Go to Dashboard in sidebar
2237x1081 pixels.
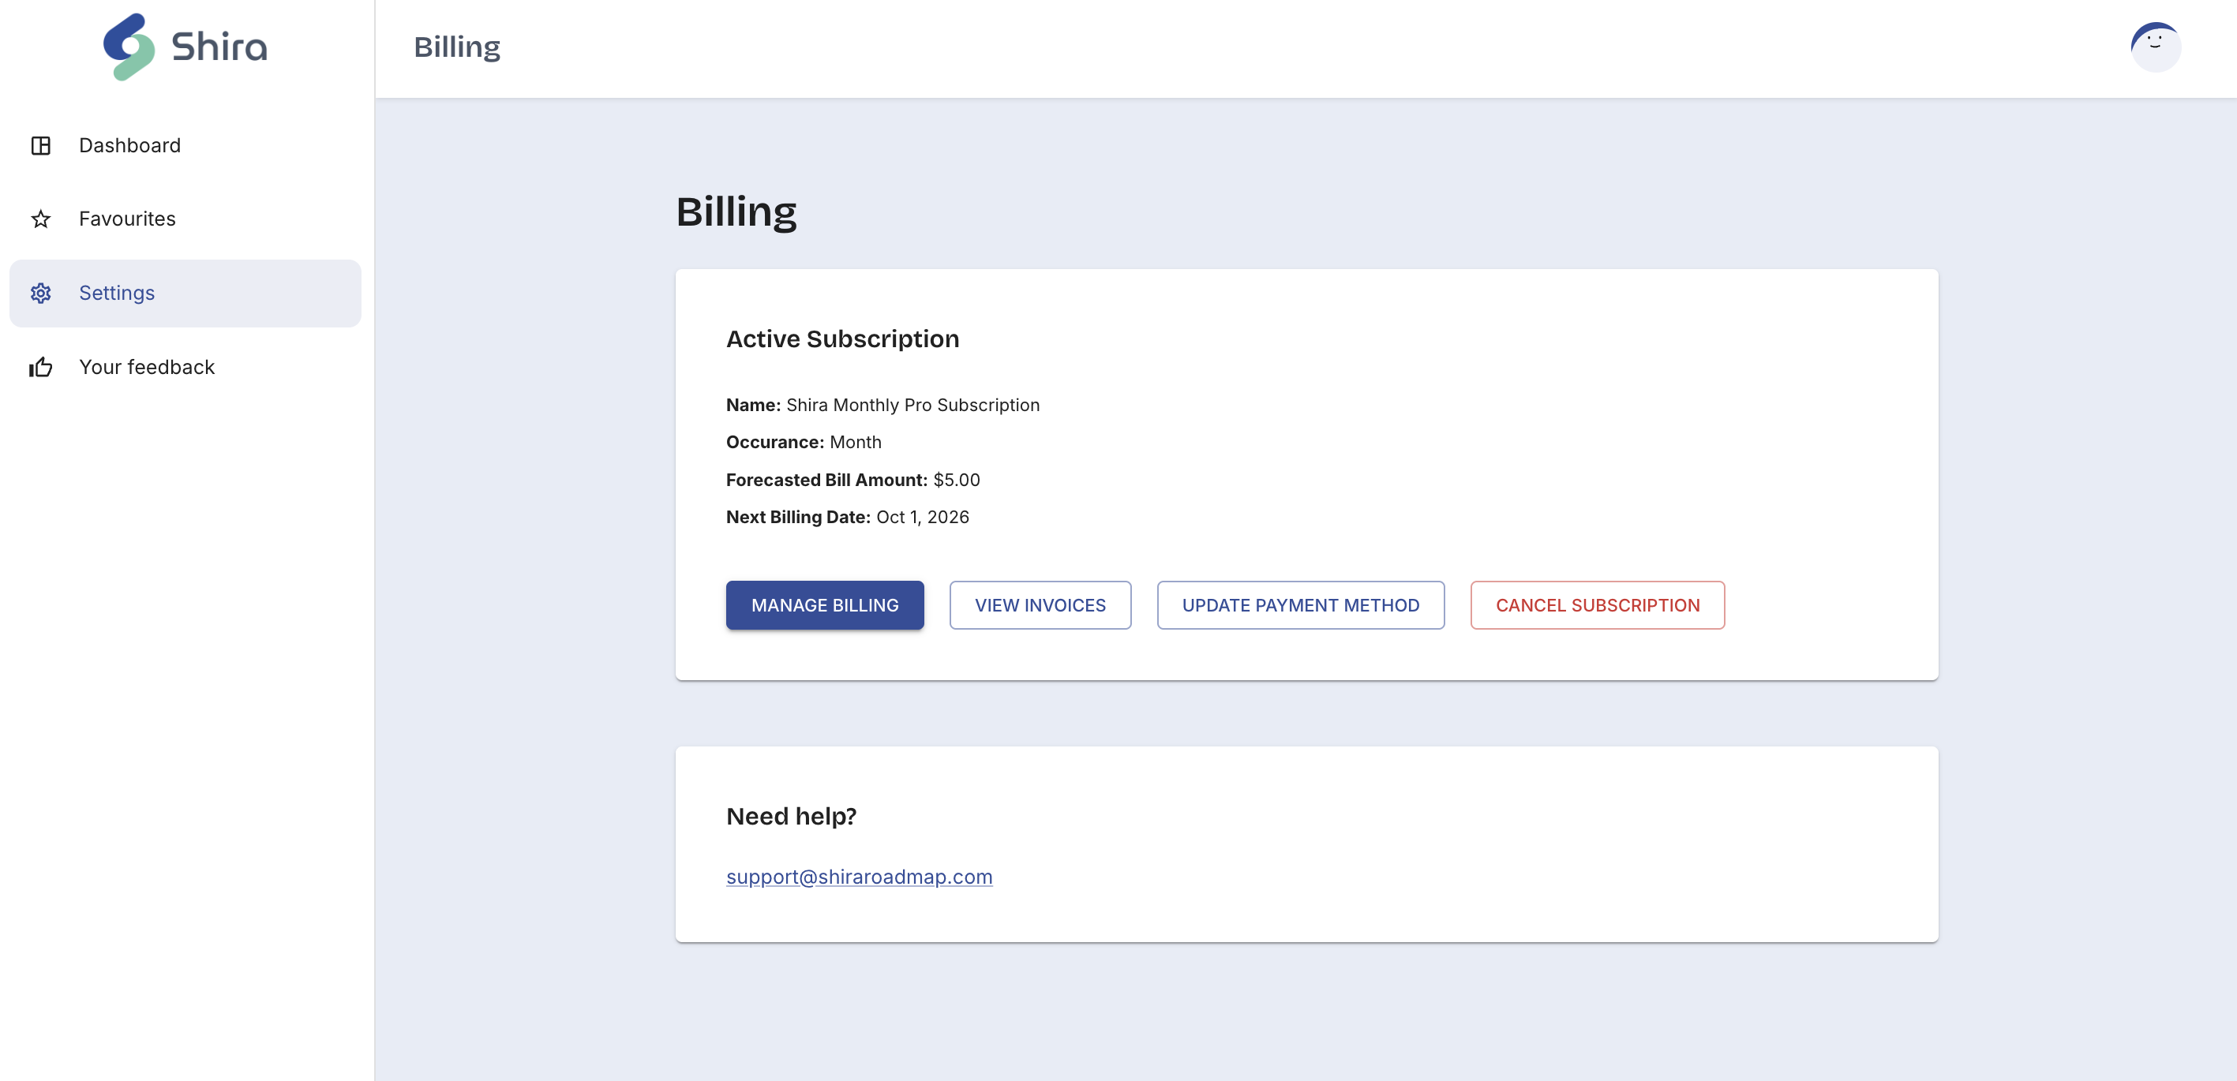(x=185, y=146)
